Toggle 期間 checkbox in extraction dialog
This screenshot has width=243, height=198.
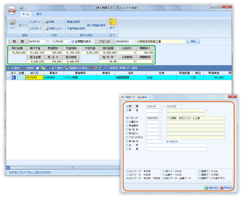127,106
